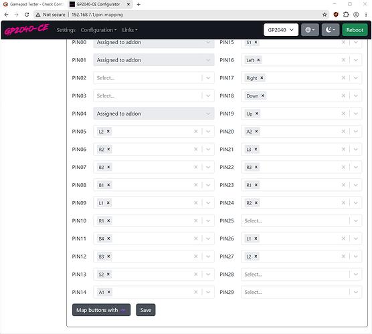
Task: Click the PIN25 Select field
Action: pyautogui.click(x=301, y=220)
